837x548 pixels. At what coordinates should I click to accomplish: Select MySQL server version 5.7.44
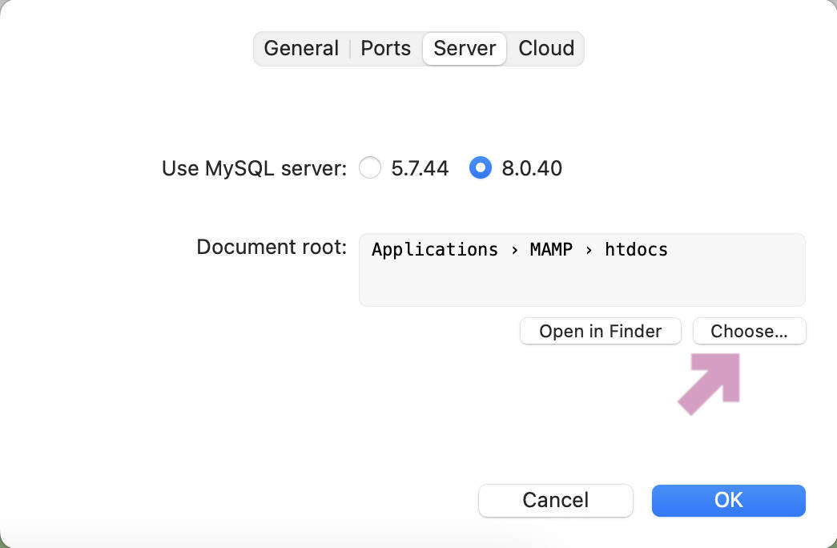370,168
